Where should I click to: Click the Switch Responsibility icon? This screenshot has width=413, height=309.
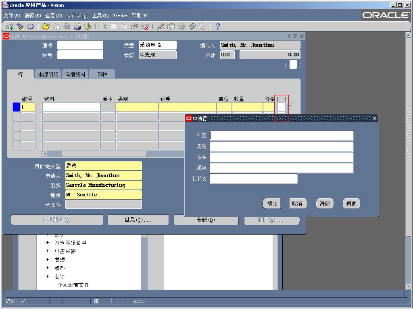click(x=67, y=27)
